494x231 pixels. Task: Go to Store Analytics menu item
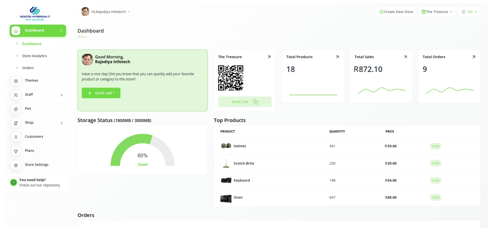click(x=34, y=56)
